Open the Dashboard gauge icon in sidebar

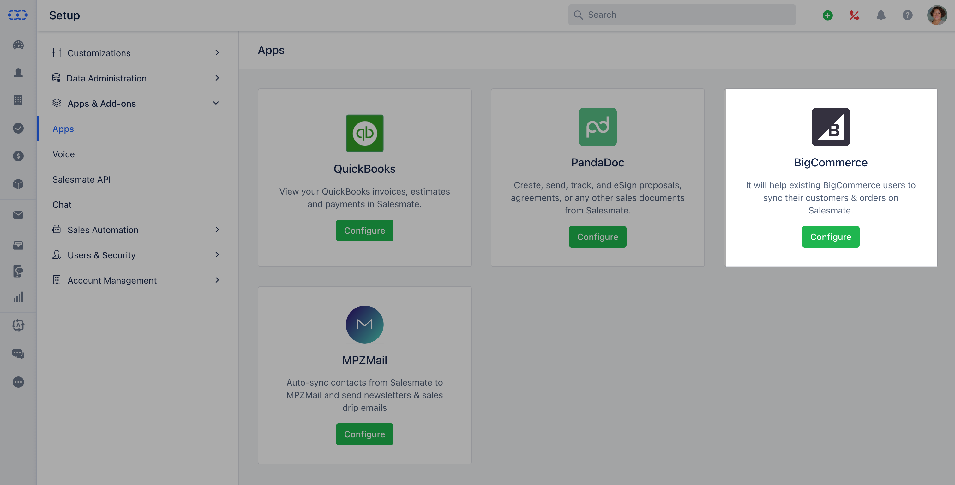[18, 45]
